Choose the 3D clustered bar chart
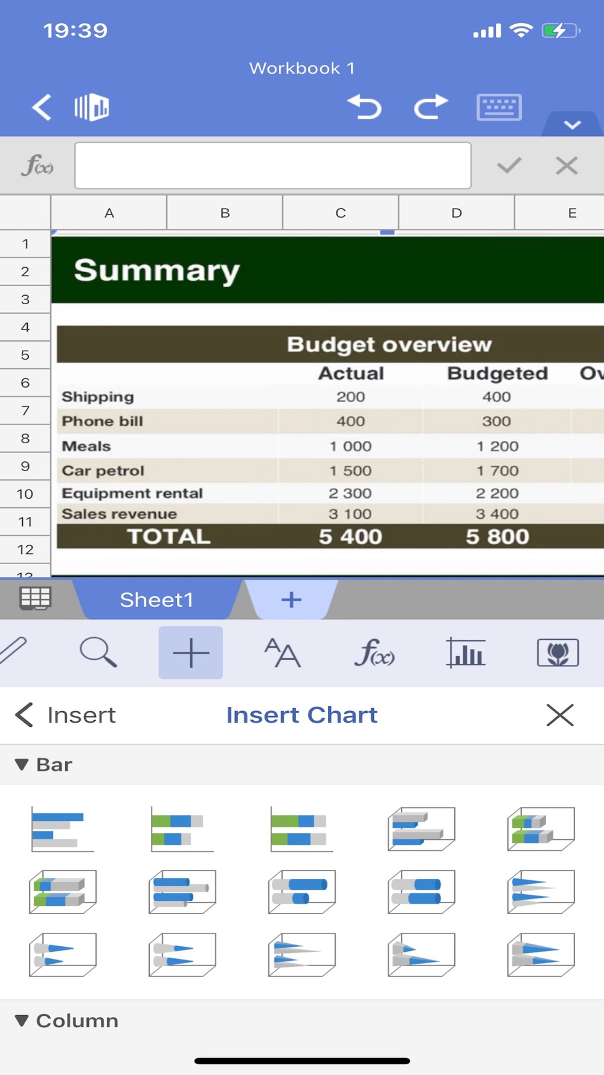Image resolution: width=604 pixels, height=1075 pixels. pos(422,830)
